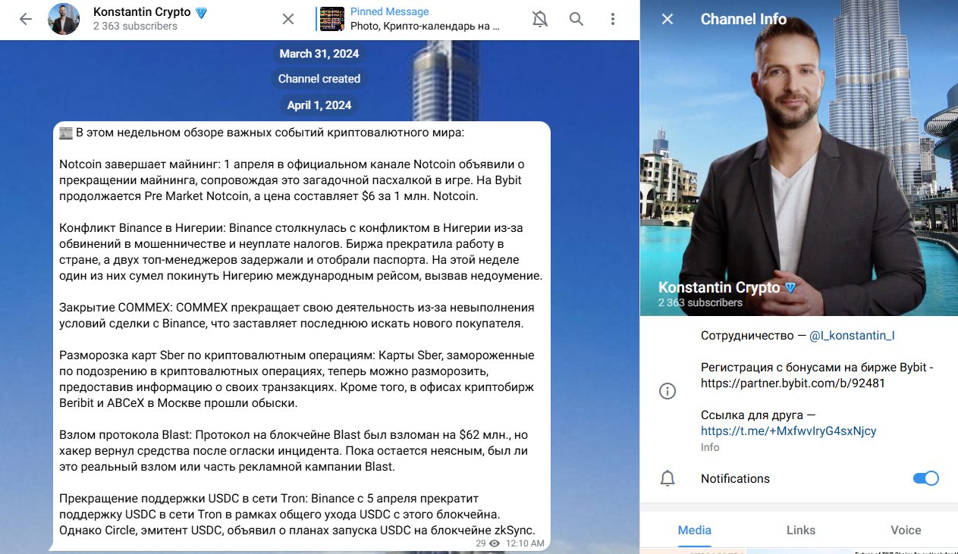The image size is (958, 554).
Task: Click the views eye icon on message
Action: point(495,543)
